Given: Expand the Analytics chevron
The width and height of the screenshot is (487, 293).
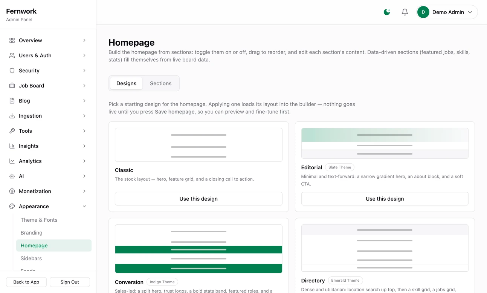Looking at the screenshot, I should coord(84,161).
